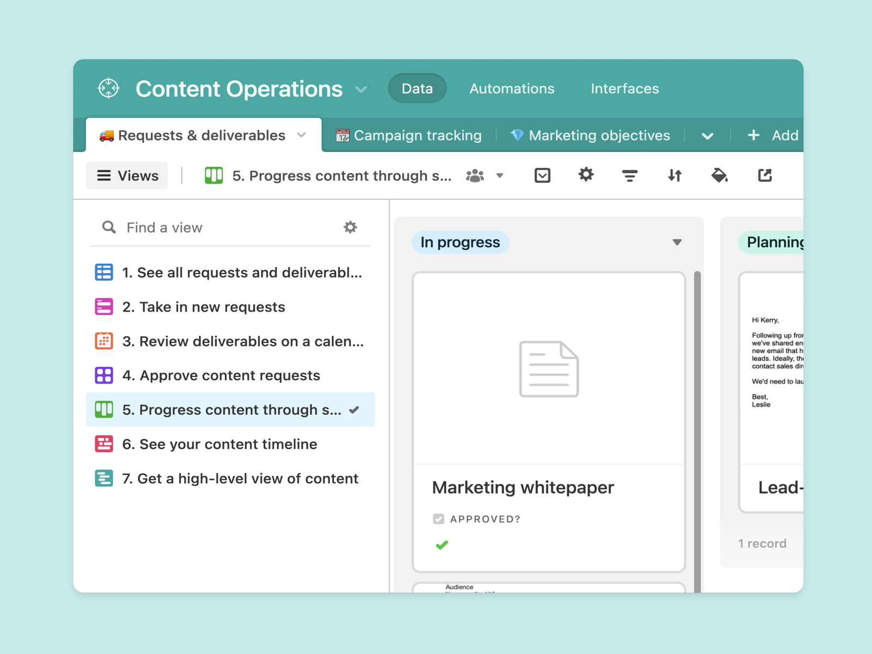Image resolution: width=872 pixels, height=654 pixels.
Task: Open the view sharing dropdown arrow
Action: (500, 175)
